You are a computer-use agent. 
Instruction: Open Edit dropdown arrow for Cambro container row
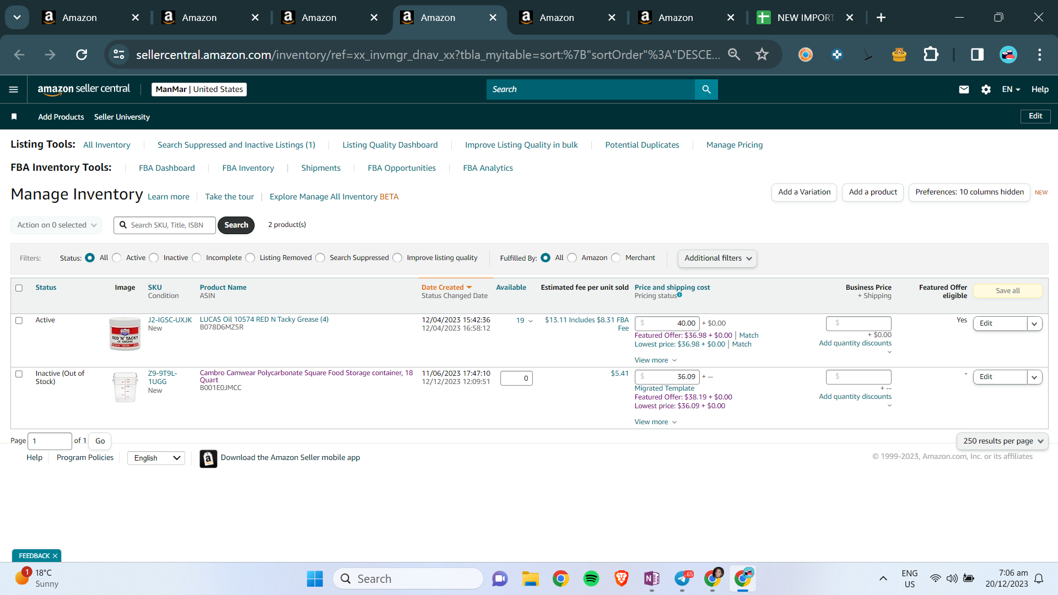1035,377
